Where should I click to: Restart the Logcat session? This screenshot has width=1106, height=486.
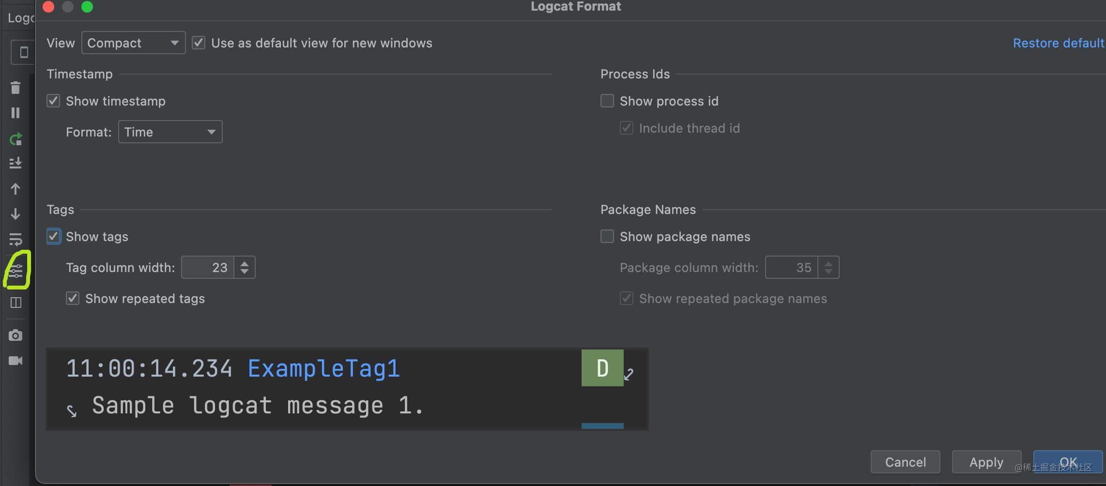(x=16, y=139)
